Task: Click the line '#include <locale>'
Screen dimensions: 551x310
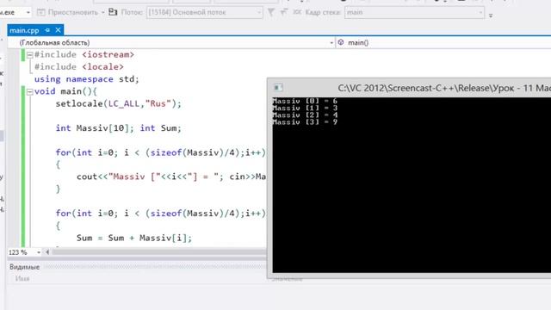Action: 79,67
